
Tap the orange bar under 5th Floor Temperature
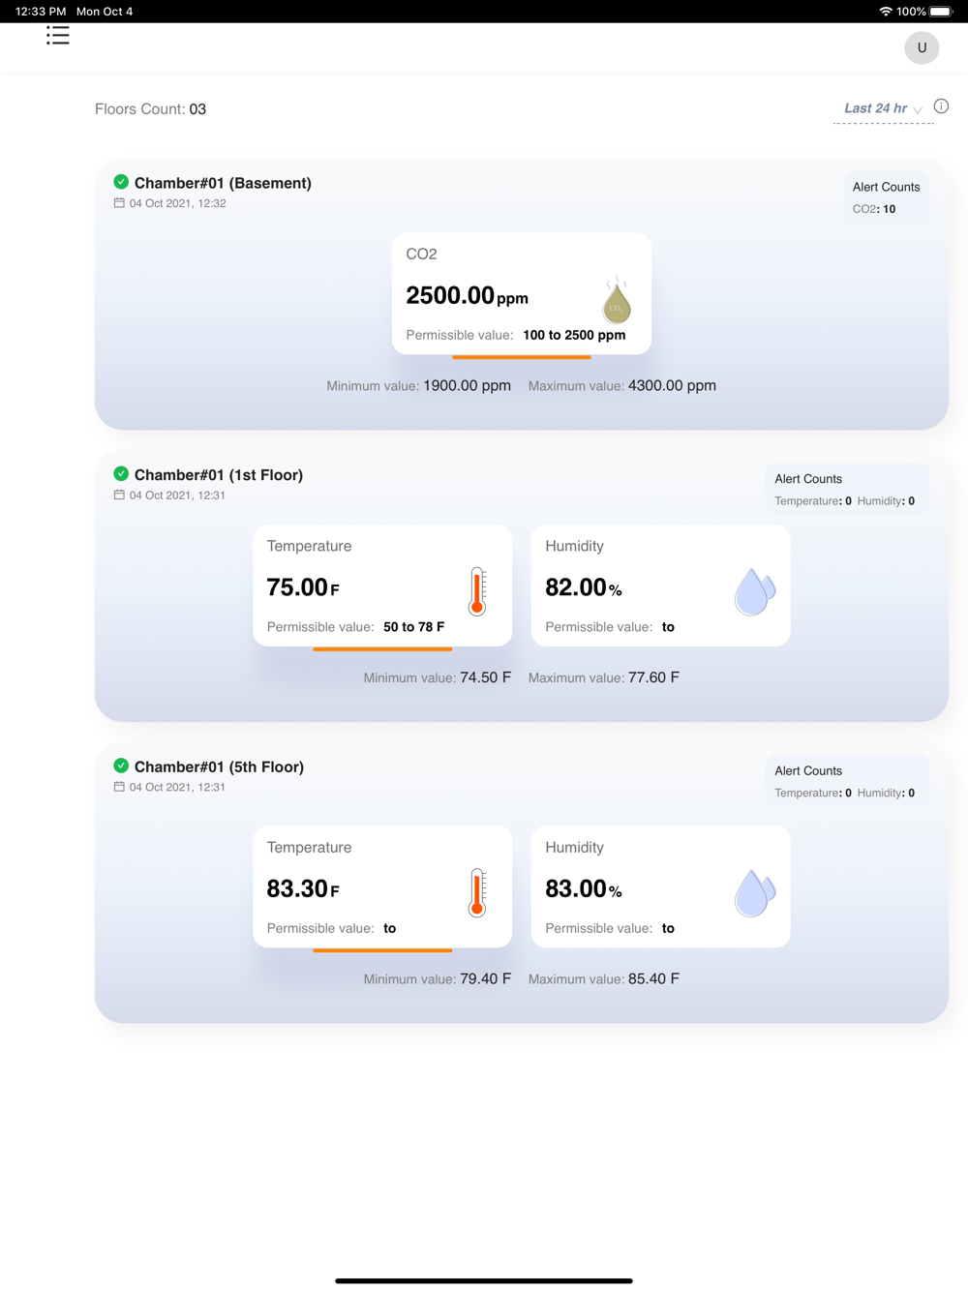pos(382,950)
